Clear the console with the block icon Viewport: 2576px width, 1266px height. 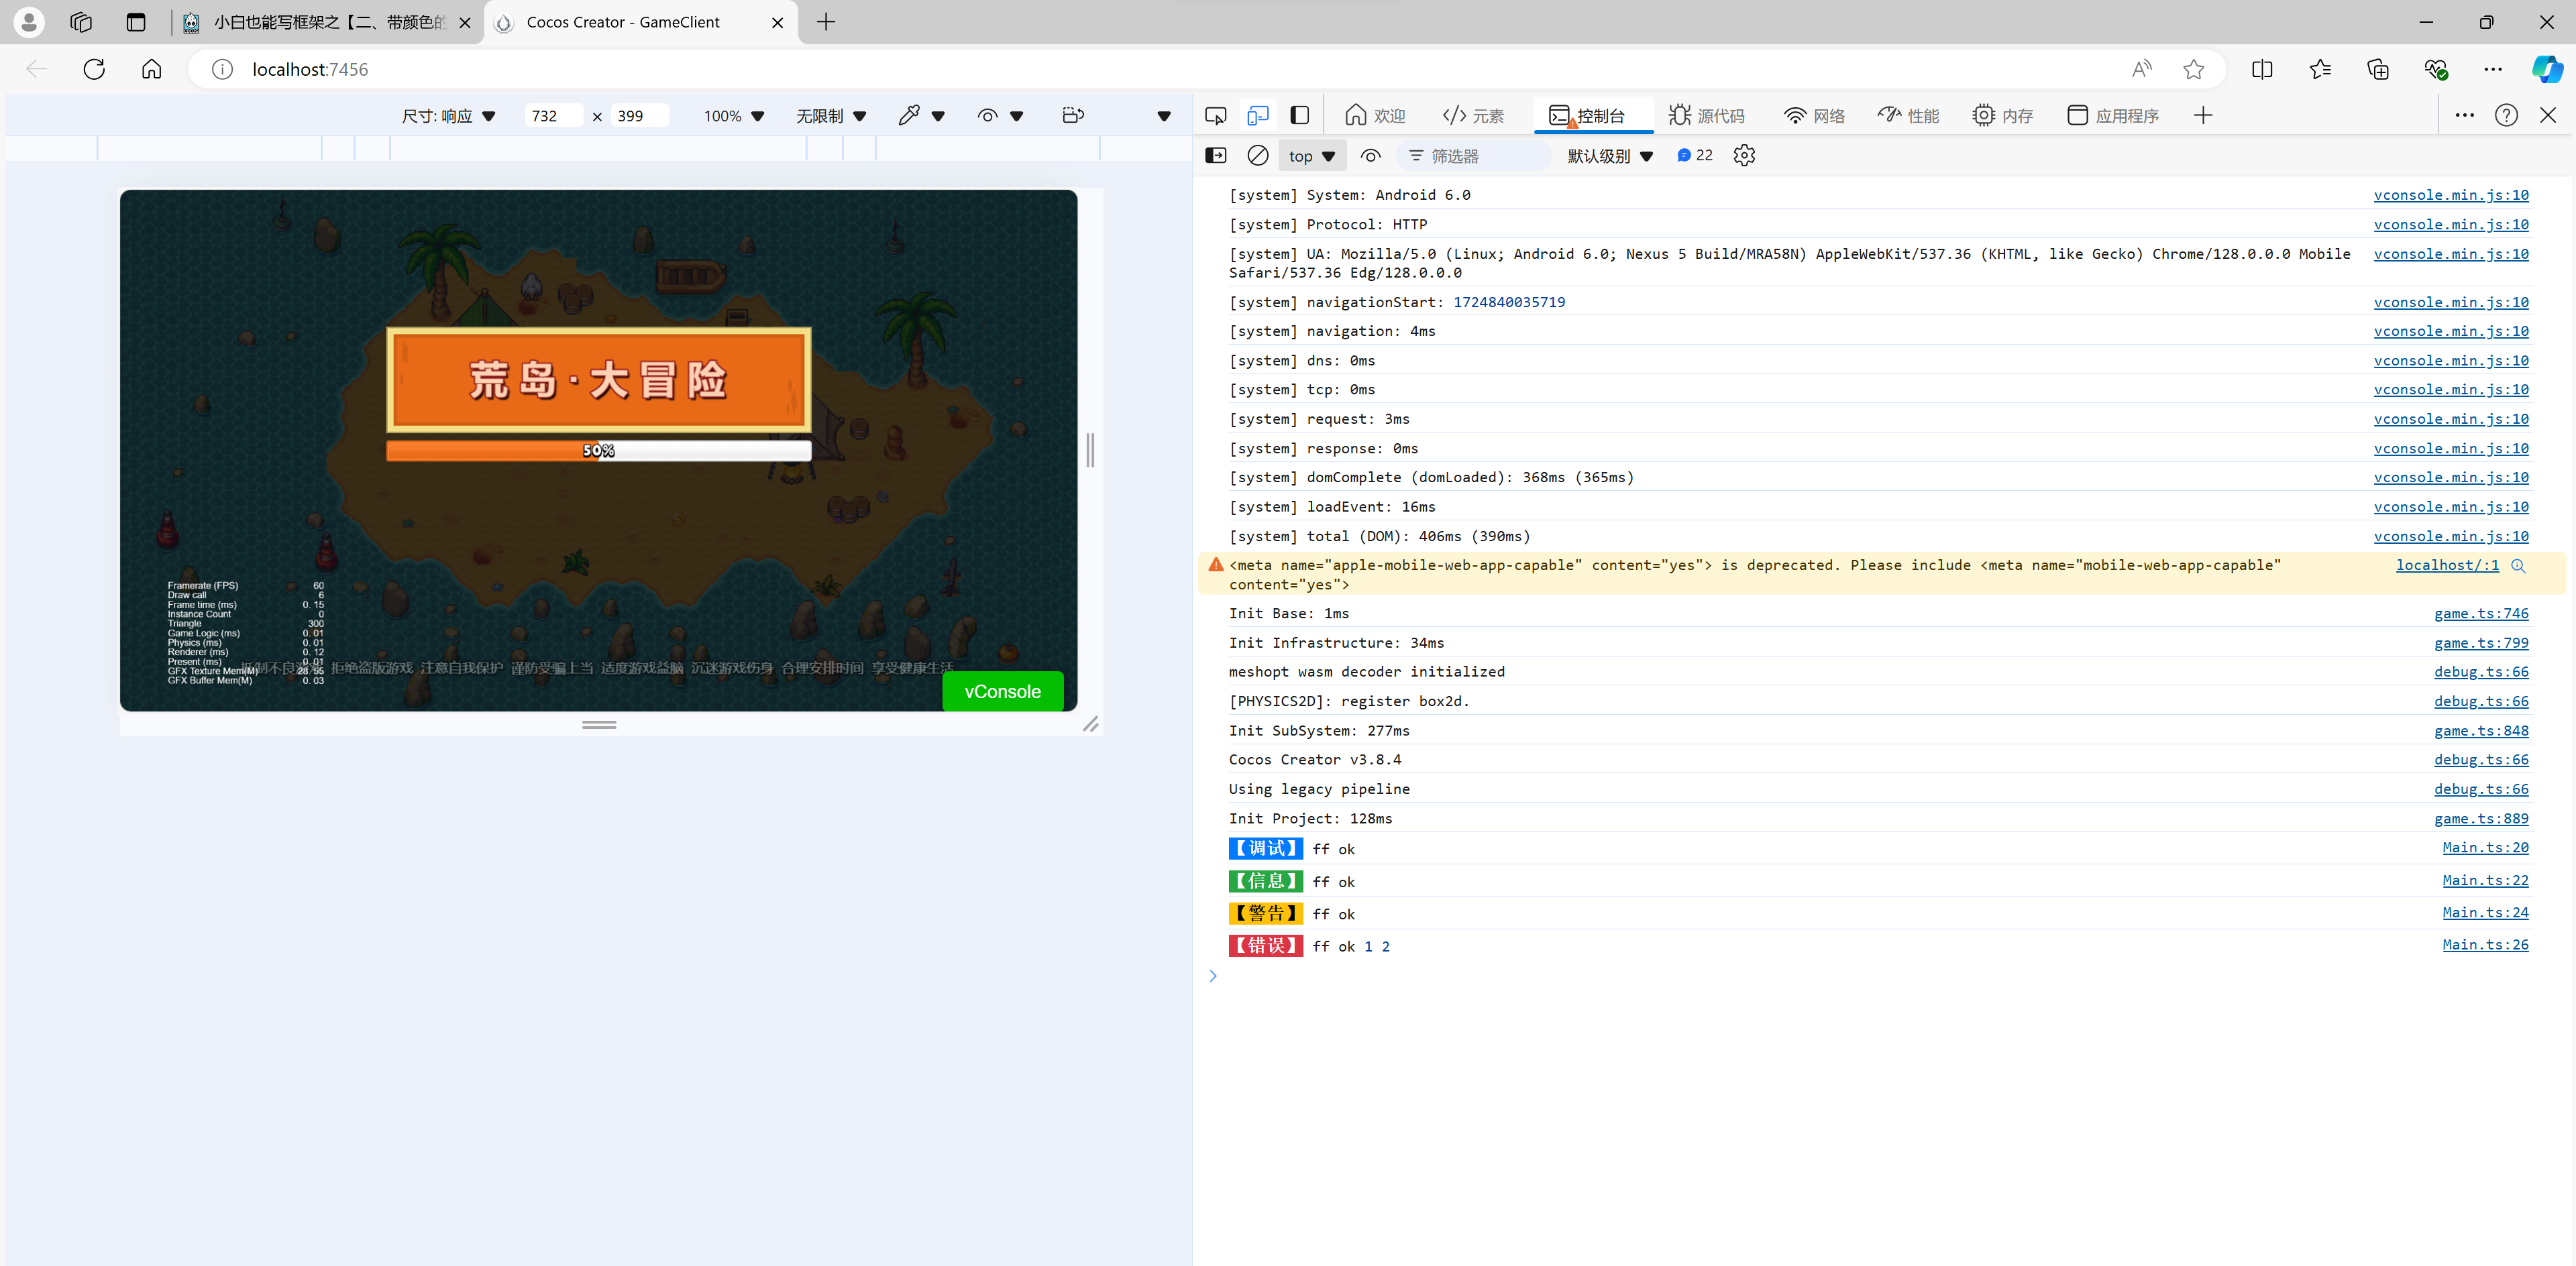[1258, 156]
